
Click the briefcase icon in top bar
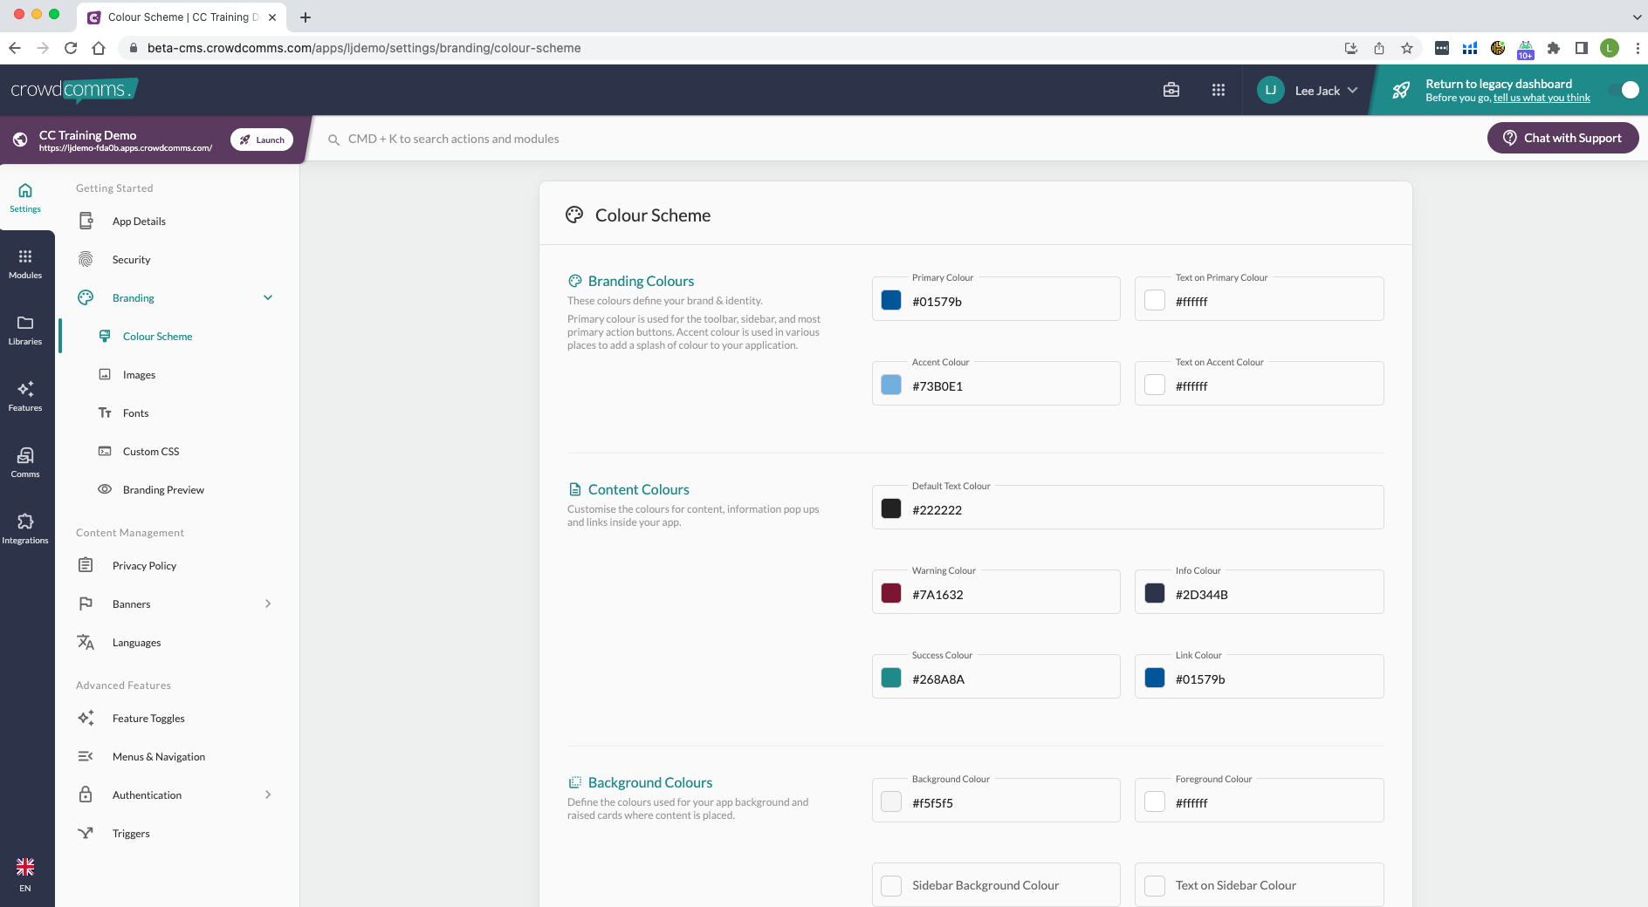coord(1171,90)
